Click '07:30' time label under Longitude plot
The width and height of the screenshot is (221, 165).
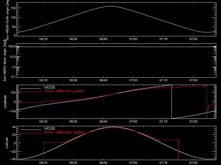[x=193, y=121]
